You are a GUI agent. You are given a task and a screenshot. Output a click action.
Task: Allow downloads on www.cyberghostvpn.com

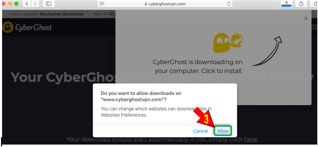[x=223, y=131]
